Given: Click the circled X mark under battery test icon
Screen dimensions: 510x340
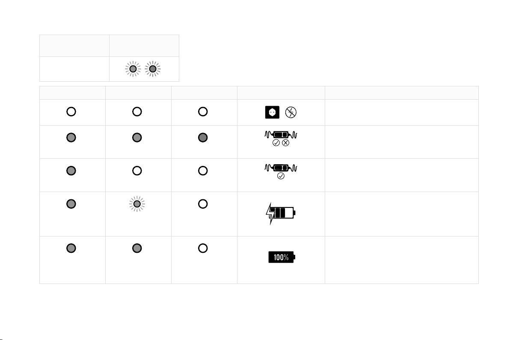Looking at the screenshot, I should point(285,143).
